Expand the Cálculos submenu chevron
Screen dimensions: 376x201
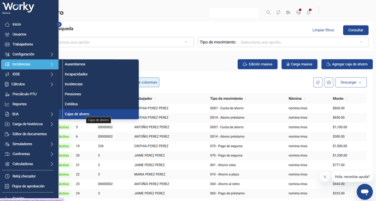pyautogui.click(x=52, y=84)
